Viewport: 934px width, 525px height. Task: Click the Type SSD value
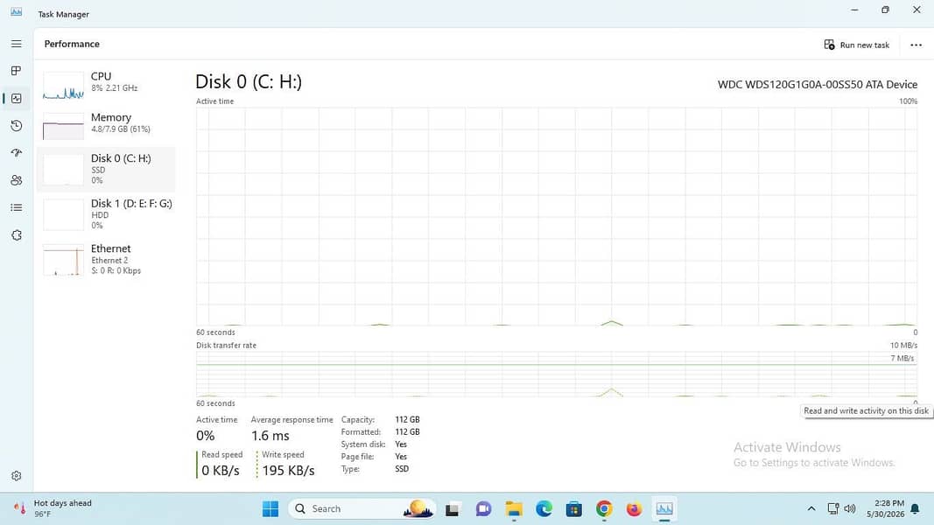tap(402, 469)
